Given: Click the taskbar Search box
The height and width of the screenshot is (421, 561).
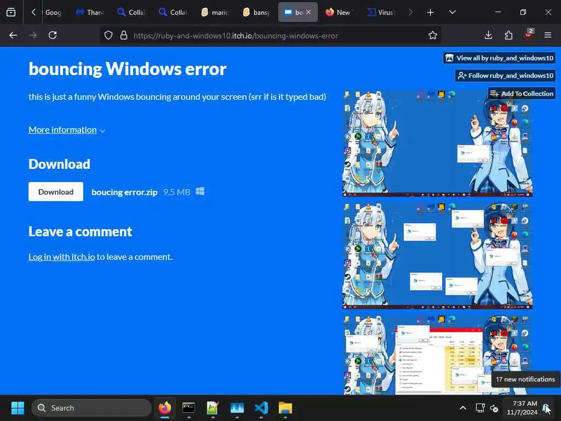Looking at the screenshot, I should point(91,408).
